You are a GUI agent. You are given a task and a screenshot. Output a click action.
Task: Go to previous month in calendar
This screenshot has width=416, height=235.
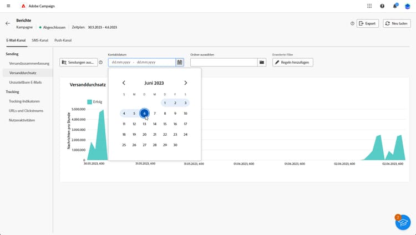coord(124,83)
